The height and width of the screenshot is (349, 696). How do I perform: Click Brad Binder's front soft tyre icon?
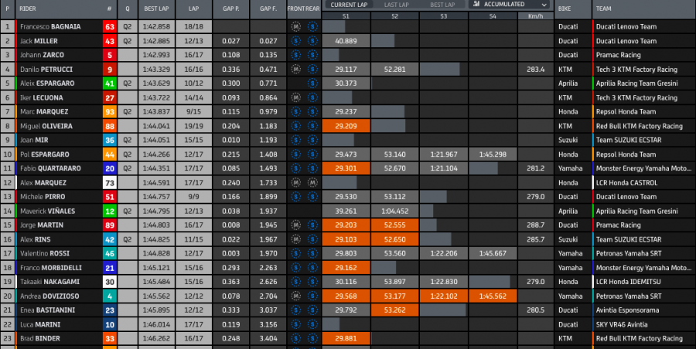point(296,338)
